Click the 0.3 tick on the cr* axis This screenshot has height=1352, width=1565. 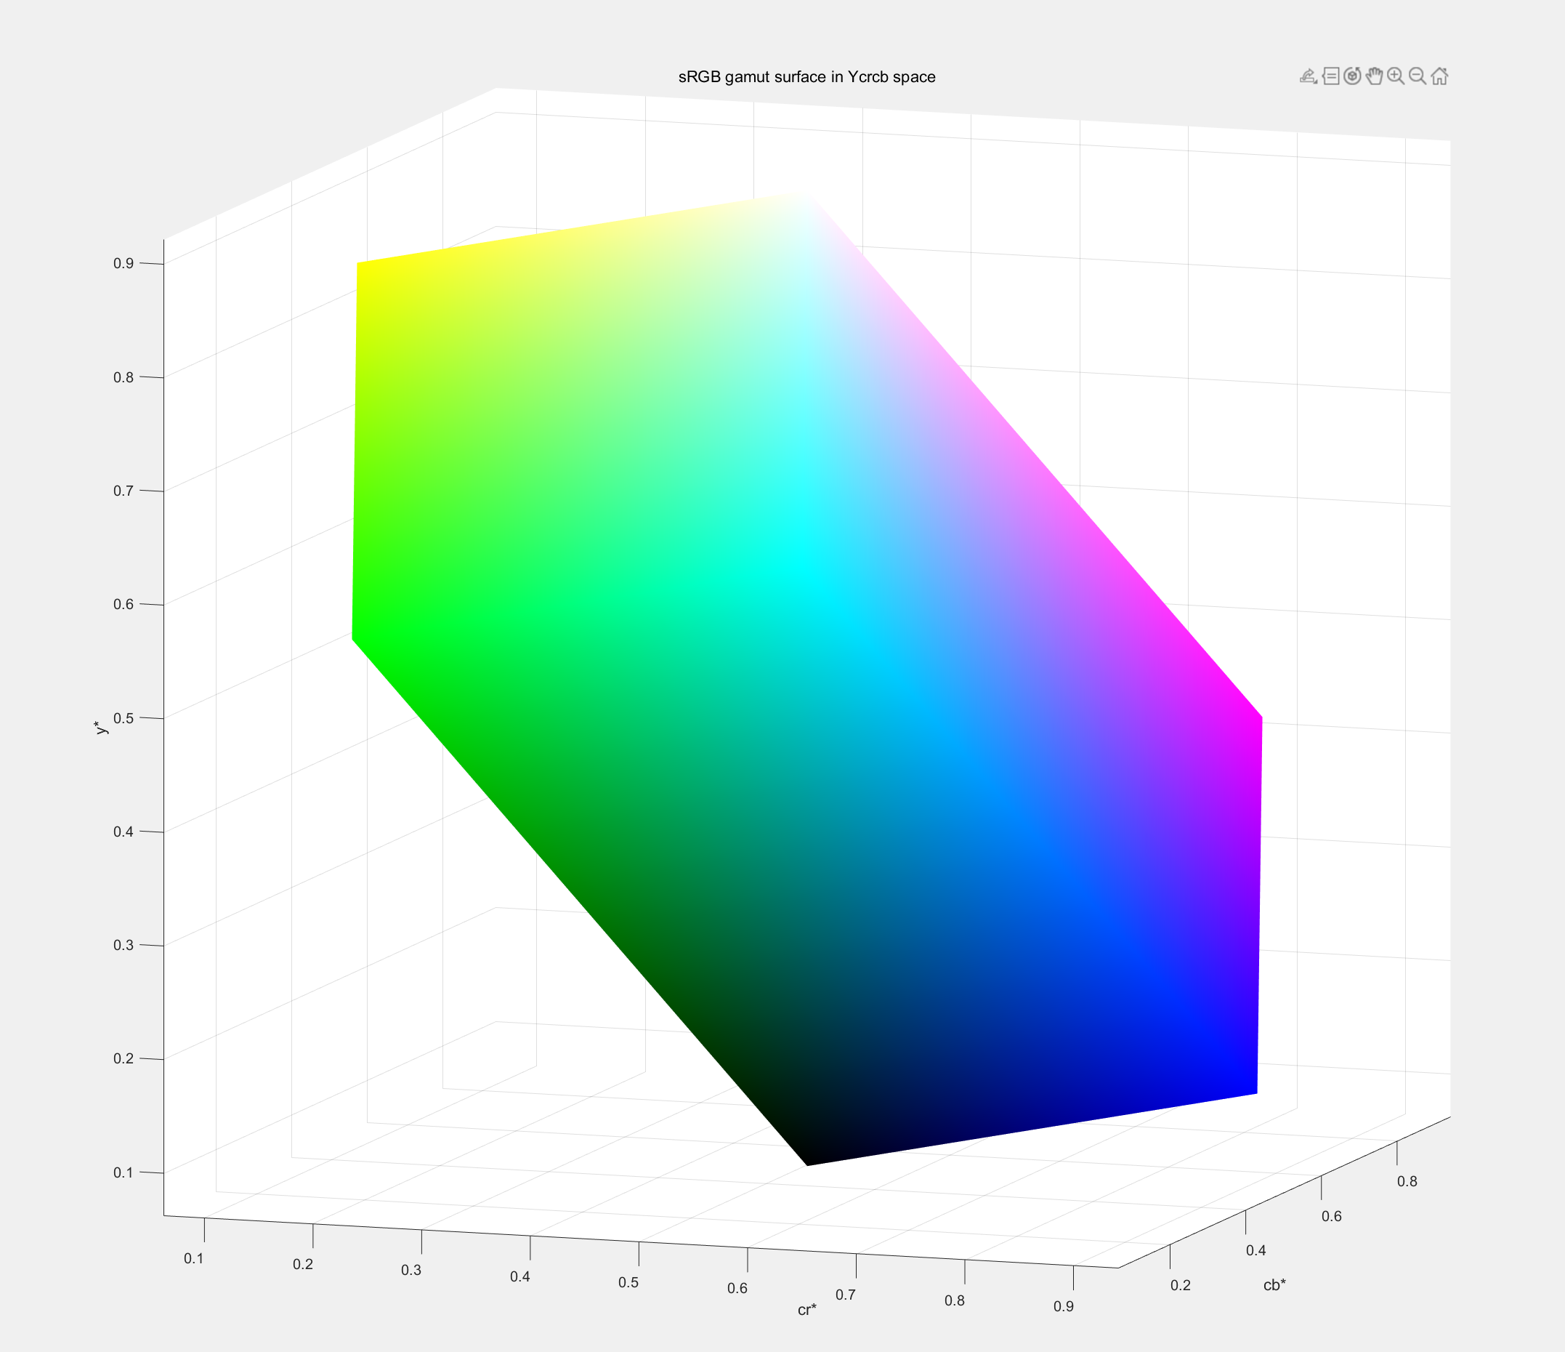411,1270
